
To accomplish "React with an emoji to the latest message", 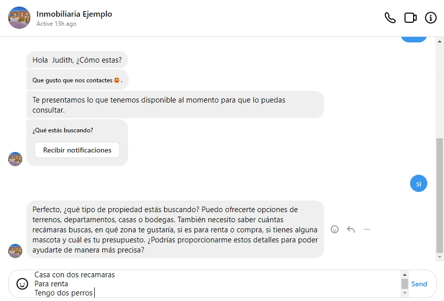I will [x=335, y=229].
